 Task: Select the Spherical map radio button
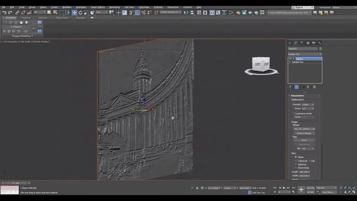click(x=296, y=165)
